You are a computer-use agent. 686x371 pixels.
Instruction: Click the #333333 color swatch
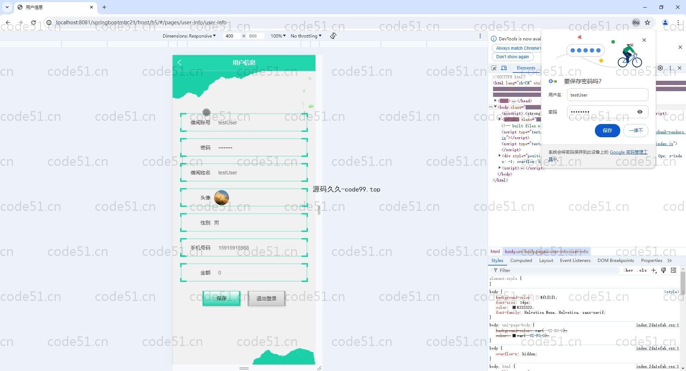coord(514,307)
